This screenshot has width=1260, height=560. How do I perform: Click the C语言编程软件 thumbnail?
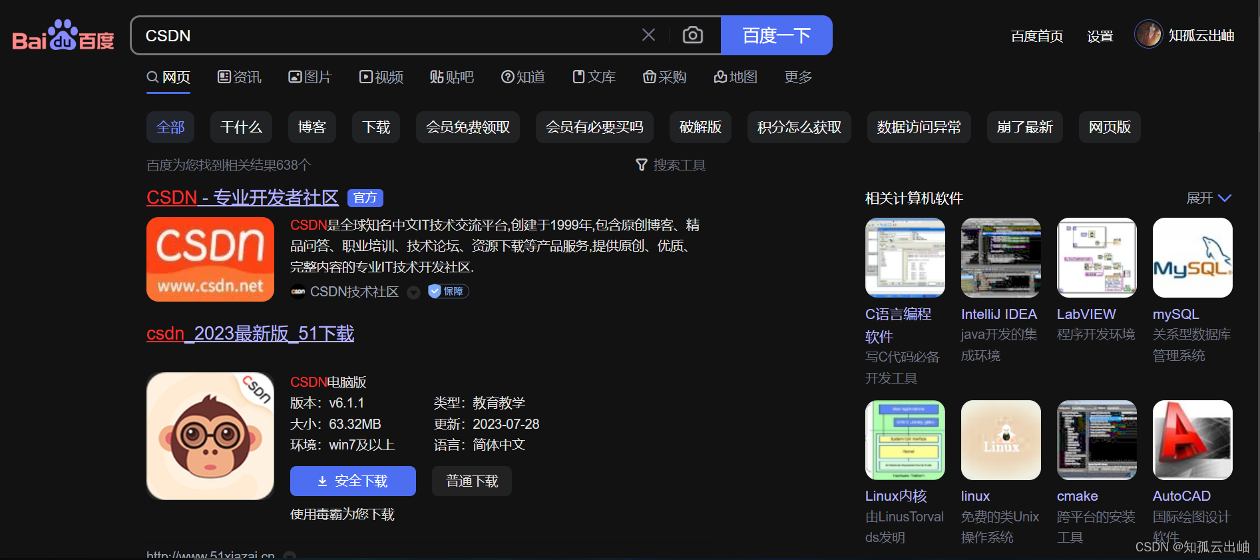pos(905,258)
